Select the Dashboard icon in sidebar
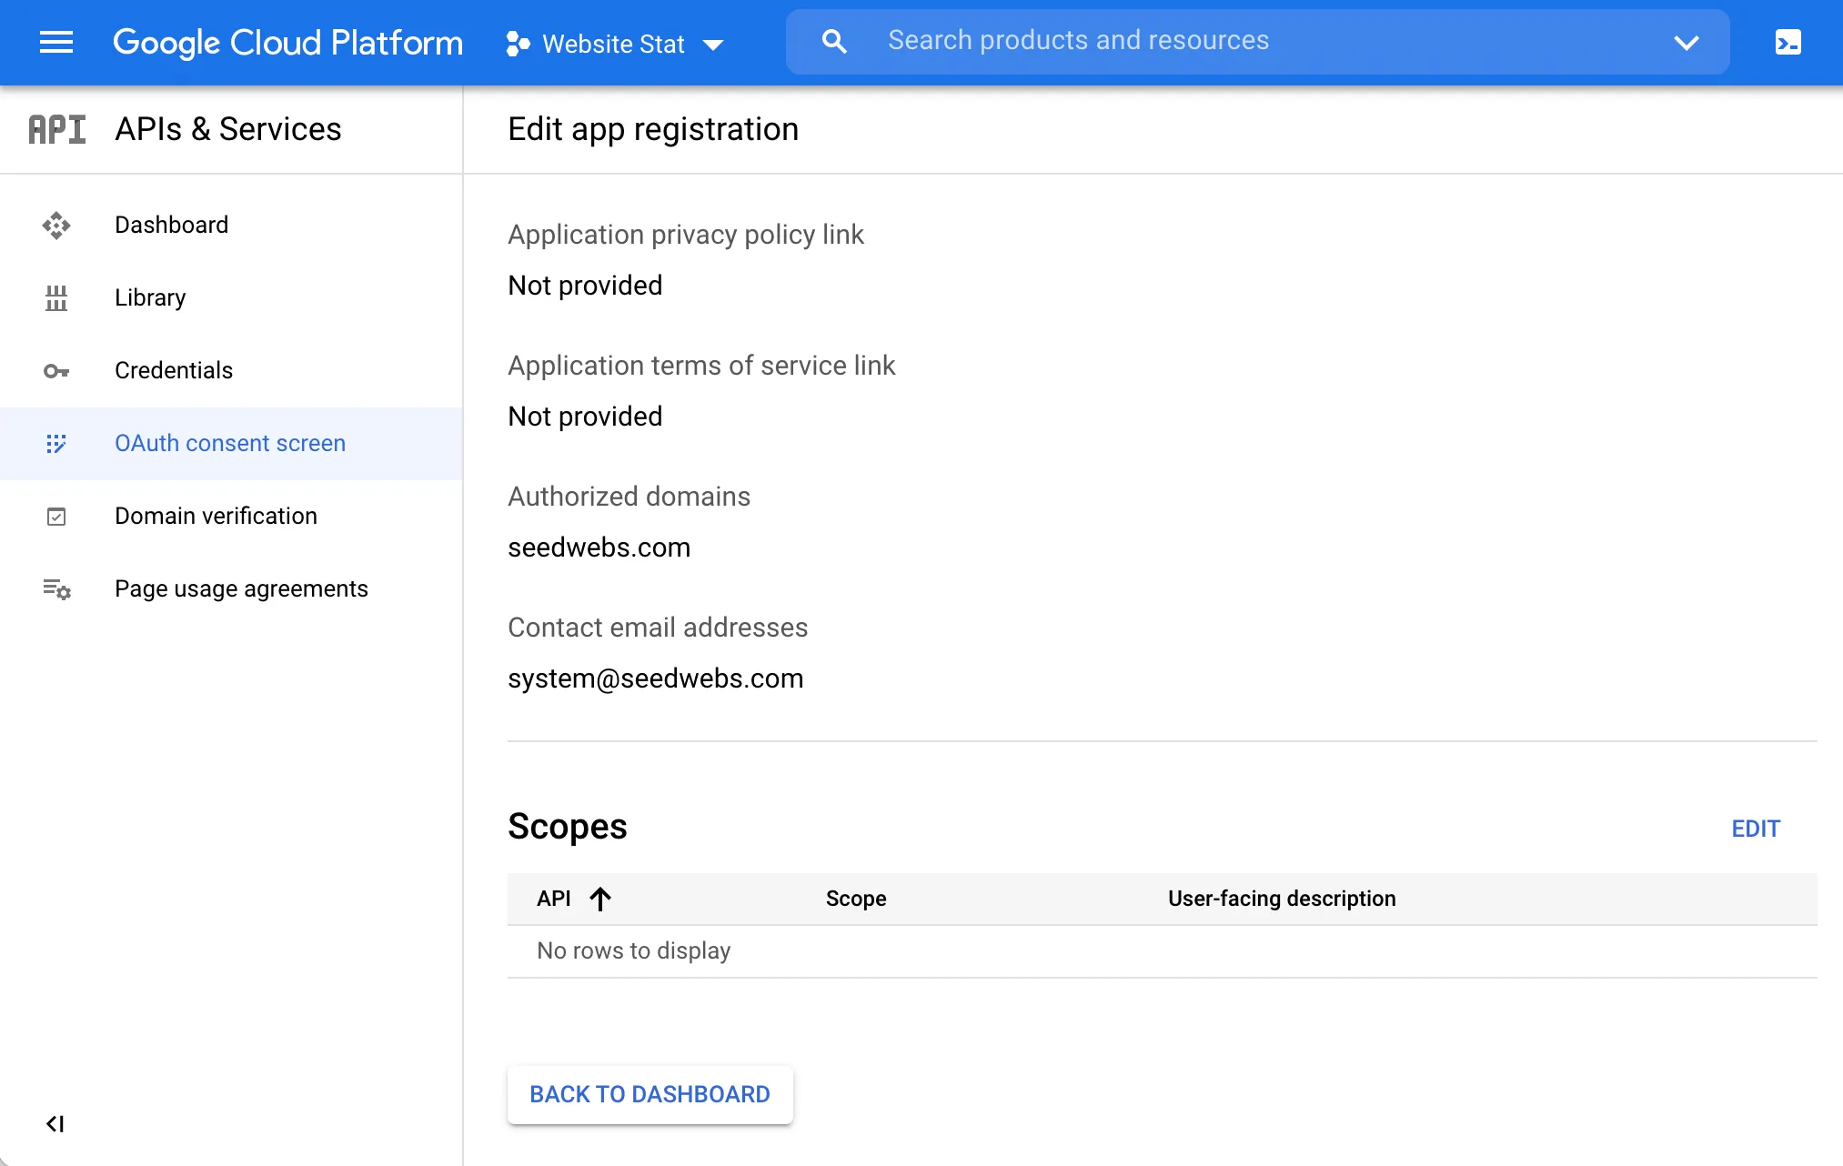 point(56,225)
